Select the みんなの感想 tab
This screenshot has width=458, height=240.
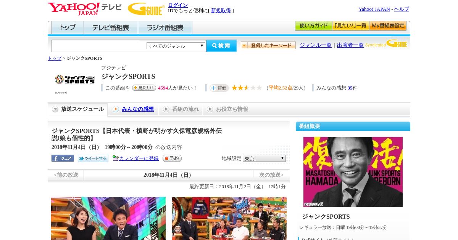click(x=133, y=109)
